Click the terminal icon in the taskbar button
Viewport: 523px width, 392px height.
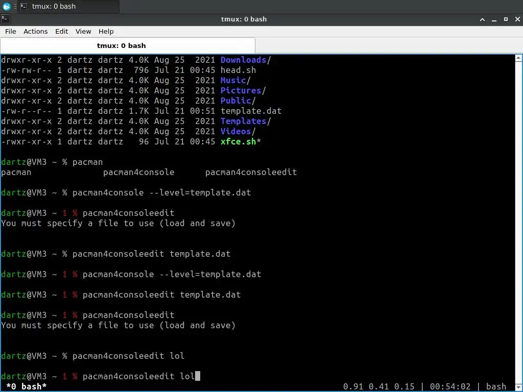point(23,6)
